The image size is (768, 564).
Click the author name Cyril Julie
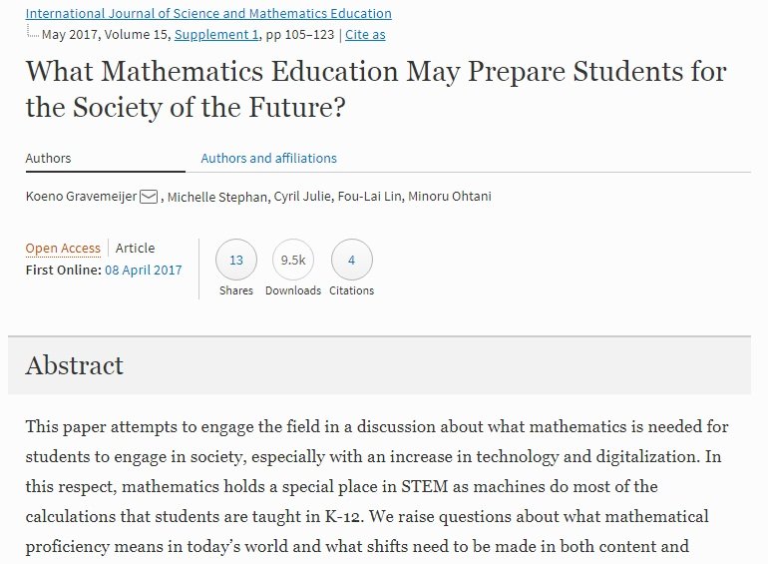(x=302, y=197)
